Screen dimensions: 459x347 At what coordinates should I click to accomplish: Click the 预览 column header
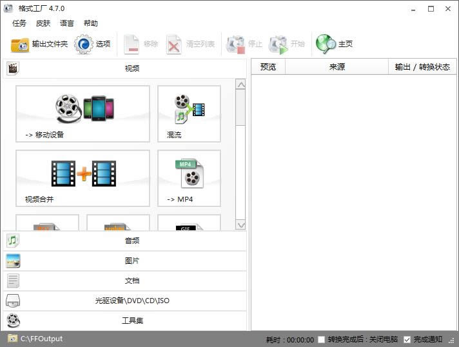(268, 67)
